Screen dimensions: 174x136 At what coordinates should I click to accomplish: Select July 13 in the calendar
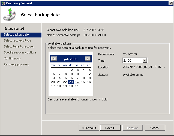53,78
